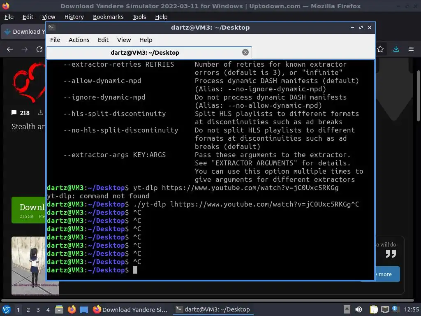Open the terminal View menu
421x316 pixels.
pyautogui.click(x=124, y=40)
